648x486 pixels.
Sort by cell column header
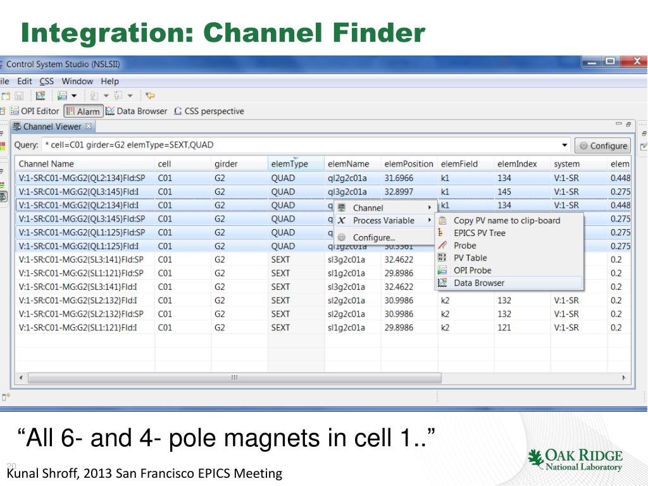pos(183,164)
